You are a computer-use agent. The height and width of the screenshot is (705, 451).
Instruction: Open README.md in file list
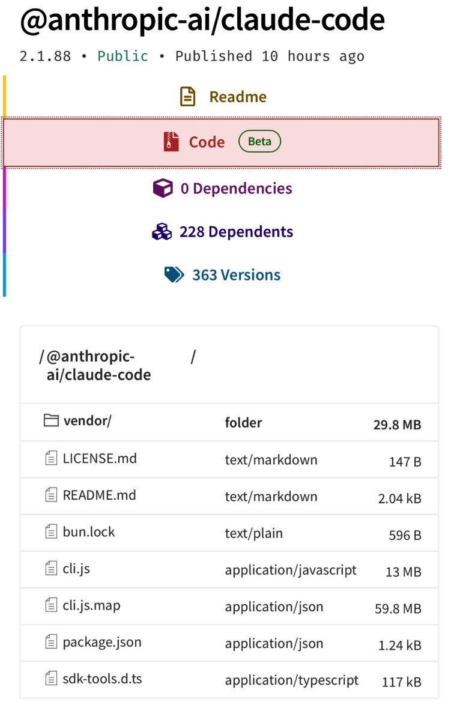pos(99,495)
